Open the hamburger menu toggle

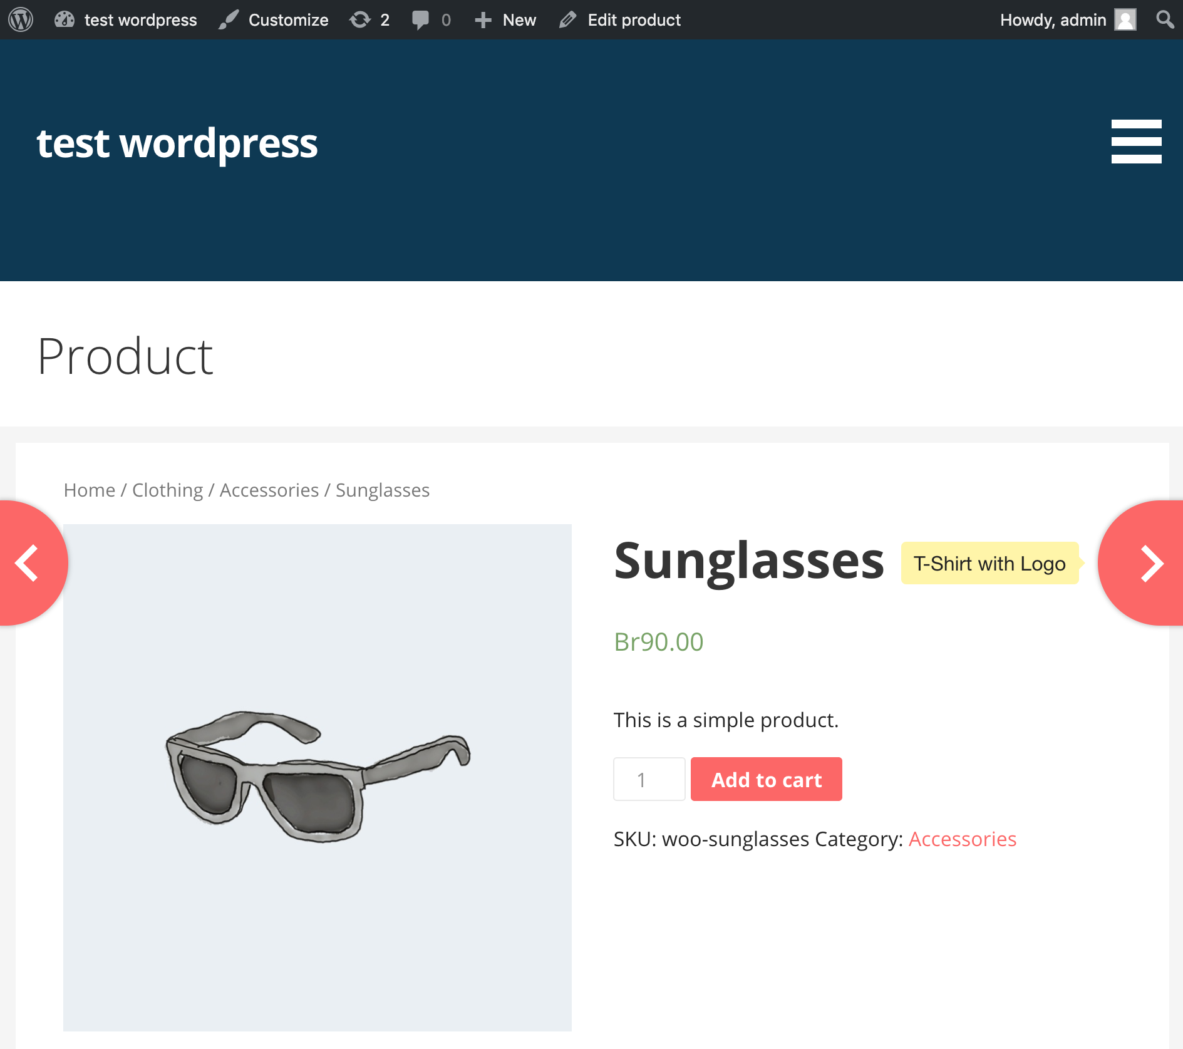[x=1136, y=142]
